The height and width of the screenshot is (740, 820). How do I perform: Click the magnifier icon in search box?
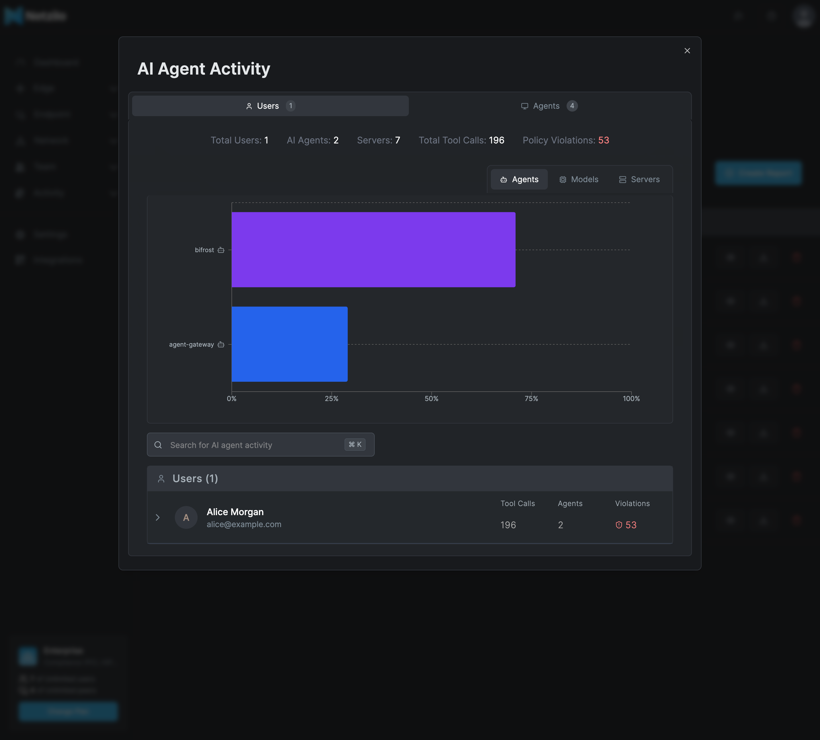pos(158,445)
